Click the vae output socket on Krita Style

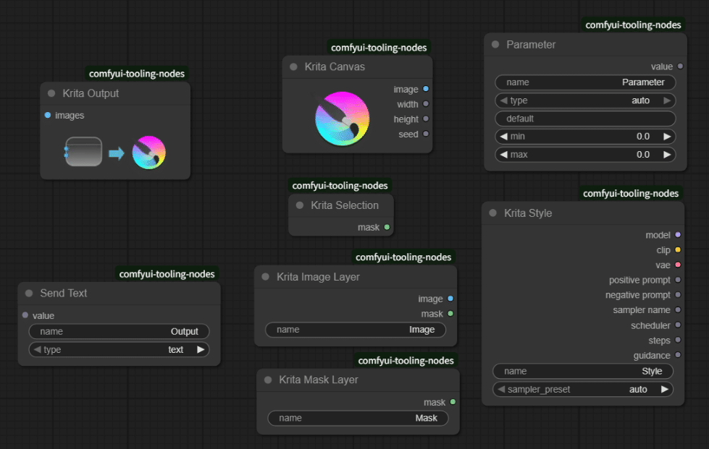tap(678, 265)
